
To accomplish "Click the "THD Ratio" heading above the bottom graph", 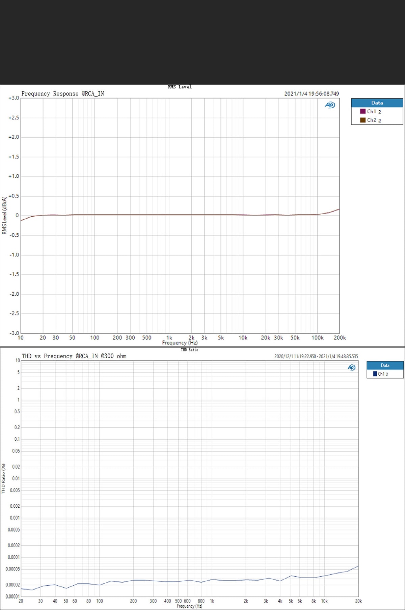I will [x=189, y=350].
